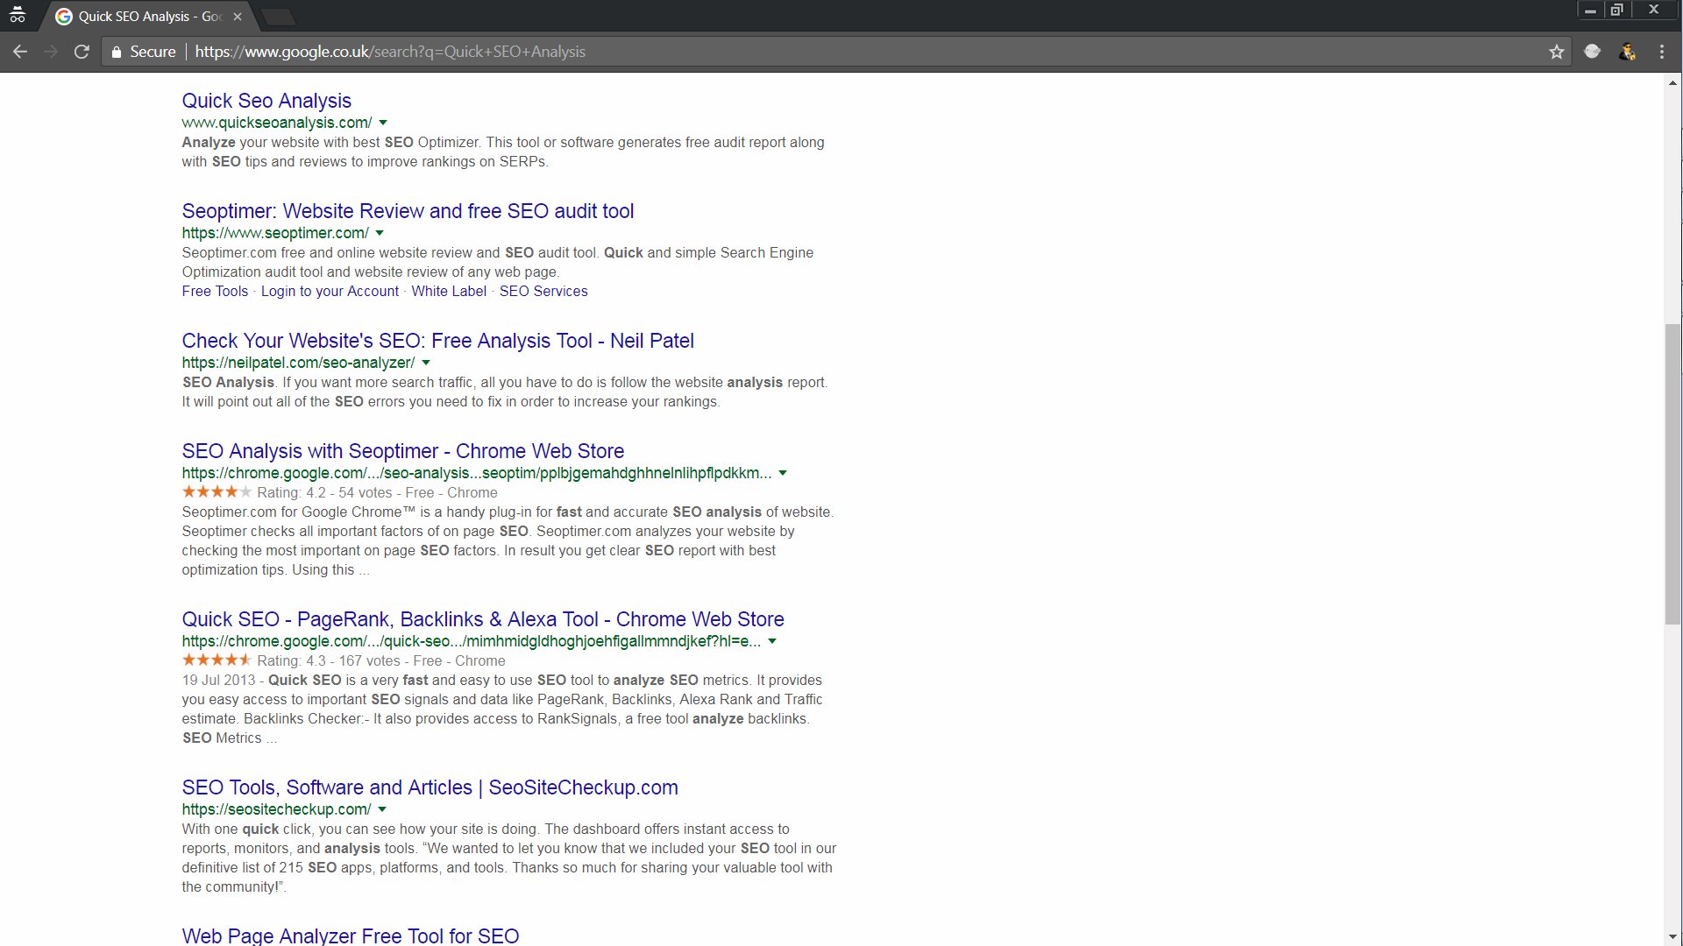Go back using the browser back arrow
This screenshot has height=946, width=1683.
click(20, 52)
